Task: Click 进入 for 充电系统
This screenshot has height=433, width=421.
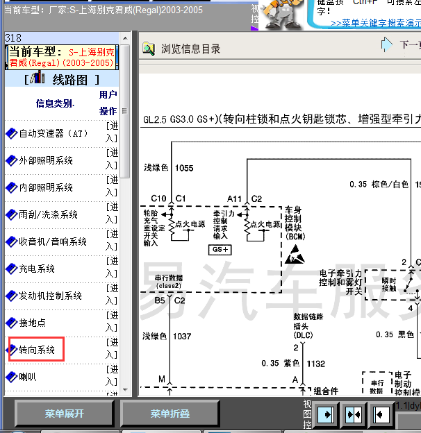Action: [x=112, y=267]
